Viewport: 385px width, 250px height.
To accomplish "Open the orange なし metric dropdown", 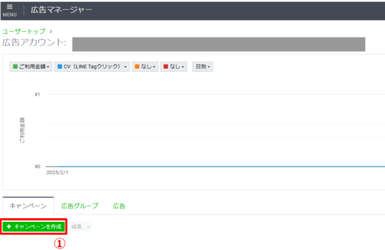I will (146, 67).
